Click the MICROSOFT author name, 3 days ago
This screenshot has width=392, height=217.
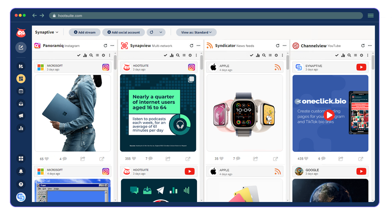[55, 66]
